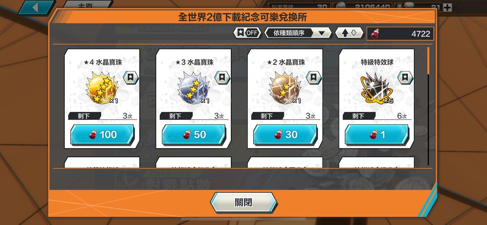Tap the ★4 水晶寶珠 gold orb icon
Image resolution: width=487 pixels, height=225 pixels.
coord(102,88)
